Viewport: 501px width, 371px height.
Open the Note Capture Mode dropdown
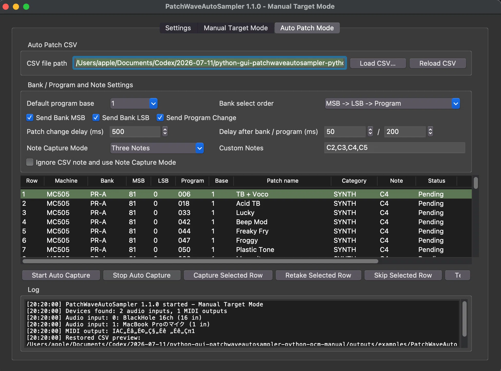coord(157,148)
